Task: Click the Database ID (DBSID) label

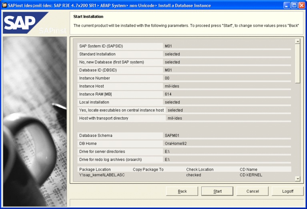Action: pos(98,70)
